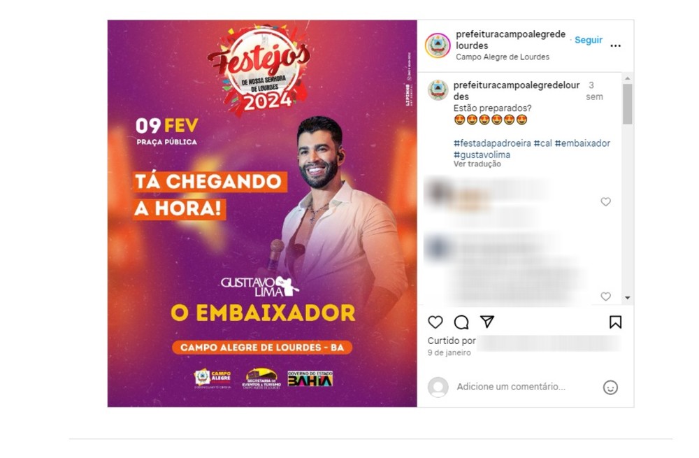Save the post with the bookmark icon

[616, 322]
